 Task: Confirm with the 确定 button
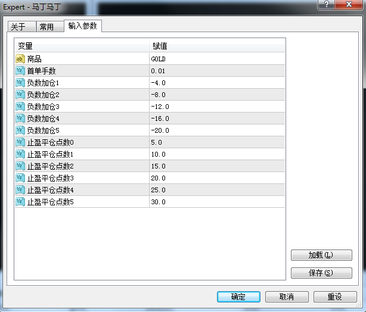[x=238, y=297]
